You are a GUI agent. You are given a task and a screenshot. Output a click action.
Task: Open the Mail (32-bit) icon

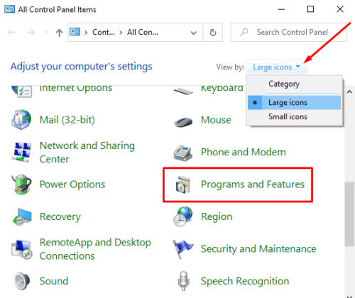pos(21,120)
